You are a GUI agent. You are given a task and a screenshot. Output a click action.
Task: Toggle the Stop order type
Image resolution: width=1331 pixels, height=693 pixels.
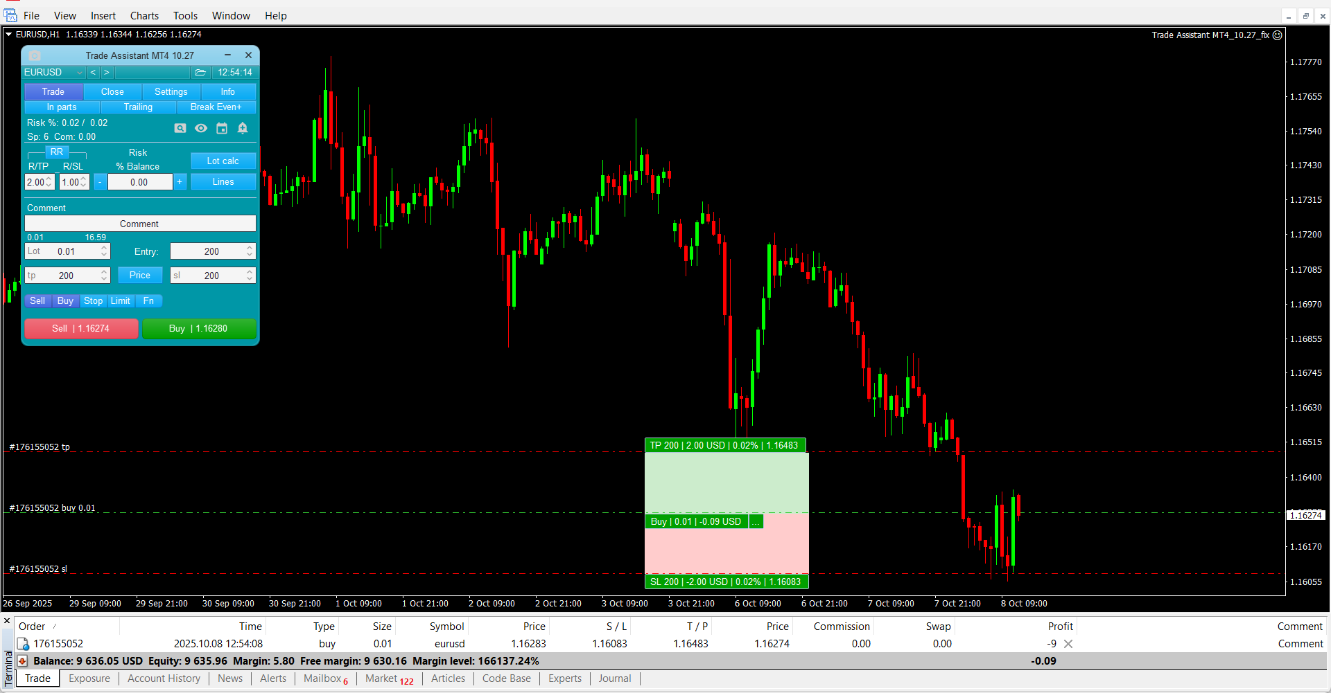click(x=93, y=301)
